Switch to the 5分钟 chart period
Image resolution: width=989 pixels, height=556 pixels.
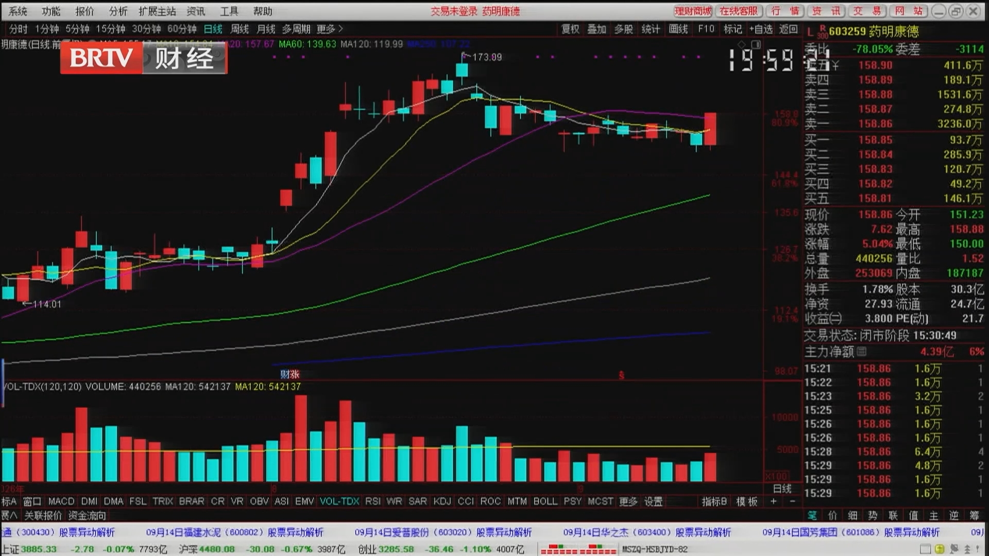point(77,29)
